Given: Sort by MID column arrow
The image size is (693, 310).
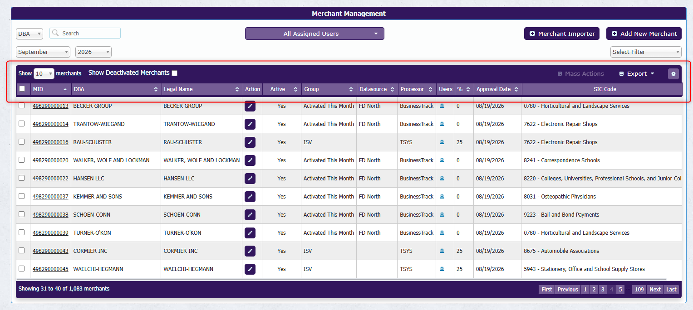Looking at the screenshot, I should coord(65,89).
